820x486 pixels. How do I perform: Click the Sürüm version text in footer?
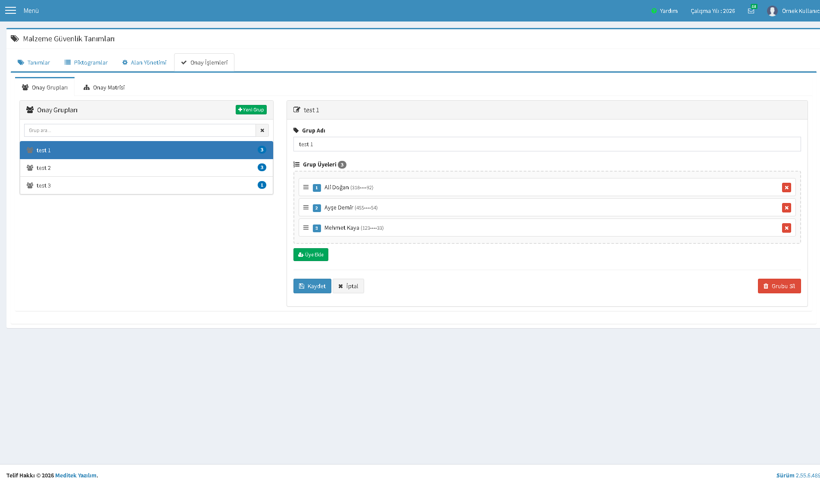coord(798,475)
